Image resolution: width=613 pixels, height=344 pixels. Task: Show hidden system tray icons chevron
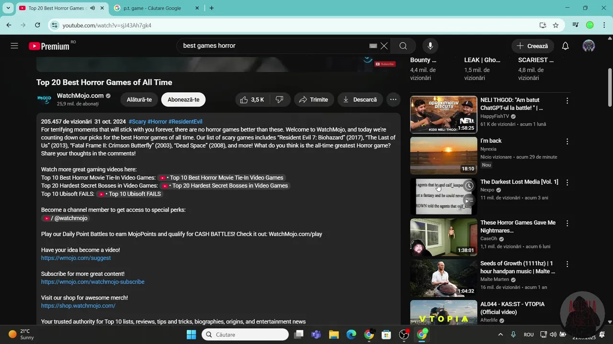(500, 334)
